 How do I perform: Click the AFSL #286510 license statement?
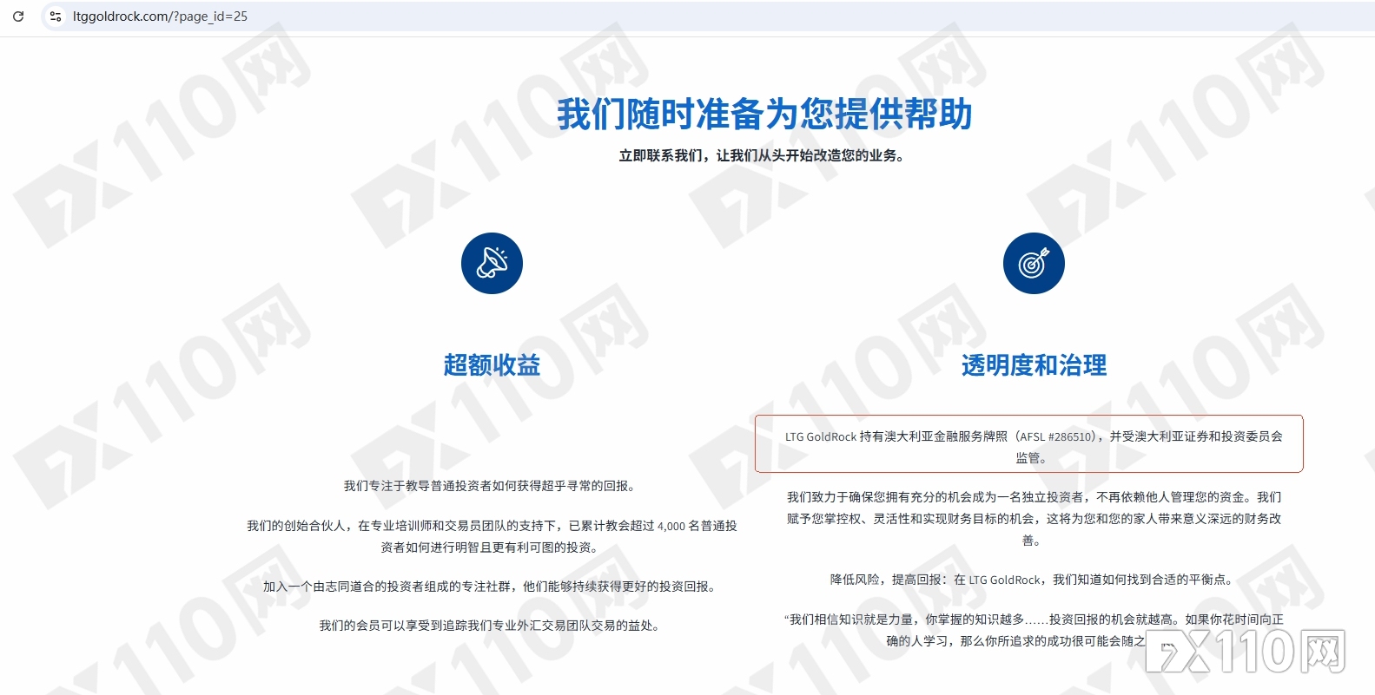(1034, 447)
